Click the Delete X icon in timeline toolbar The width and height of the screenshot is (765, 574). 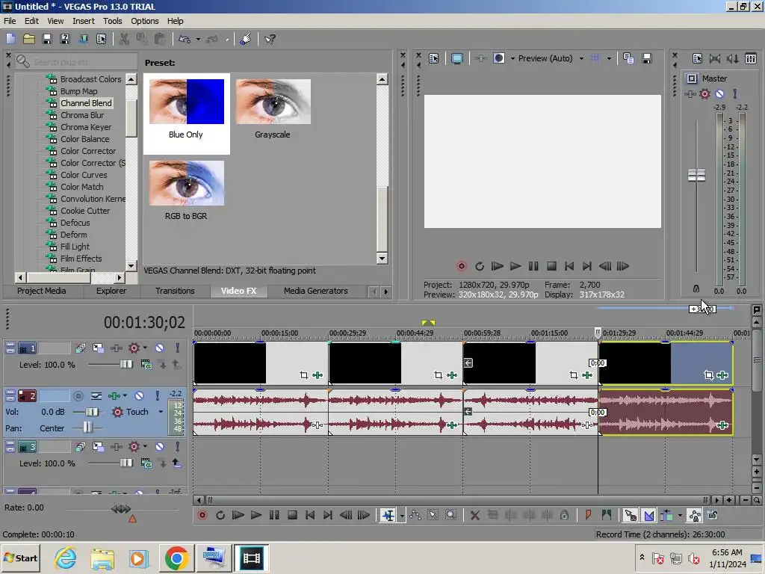click(x=474, y=515)
